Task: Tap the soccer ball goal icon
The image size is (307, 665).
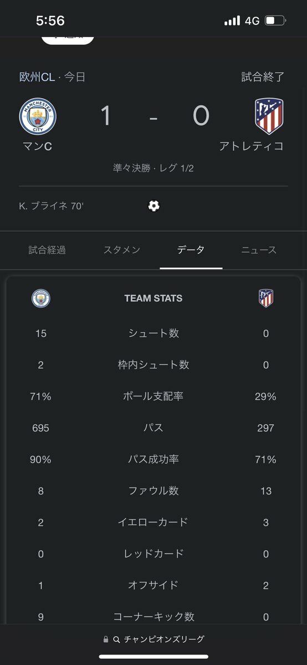Action: click(153, 206)
